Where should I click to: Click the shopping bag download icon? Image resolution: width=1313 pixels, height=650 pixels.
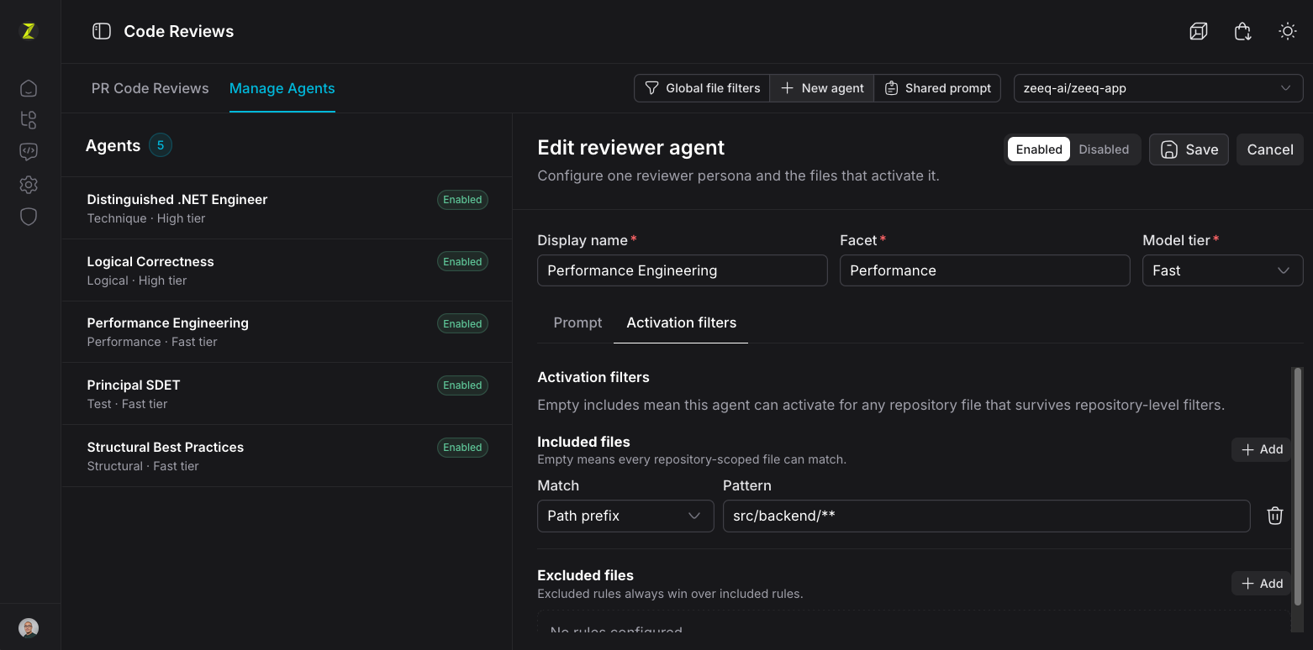tap(1243, 31)
